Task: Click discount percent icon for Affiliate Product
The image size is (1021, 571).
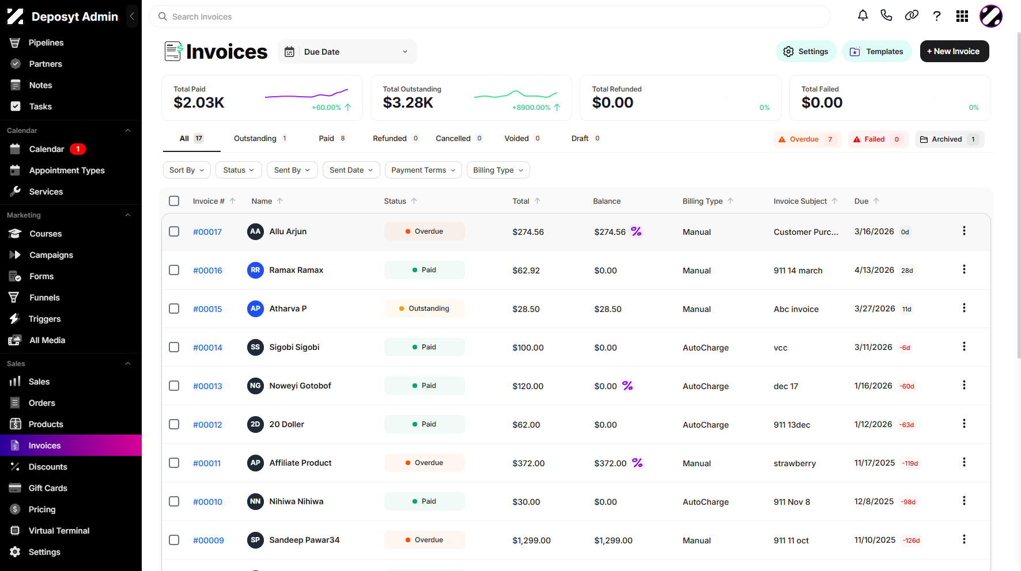Action: click(637, 463)
